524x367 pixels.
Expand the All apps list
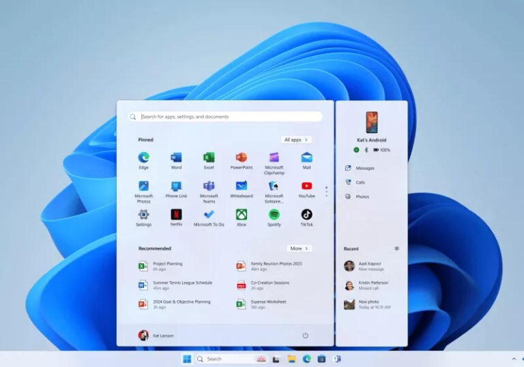(x=296, y=140)
